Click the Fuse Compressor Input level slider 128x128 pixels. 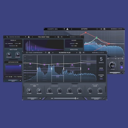33,98
